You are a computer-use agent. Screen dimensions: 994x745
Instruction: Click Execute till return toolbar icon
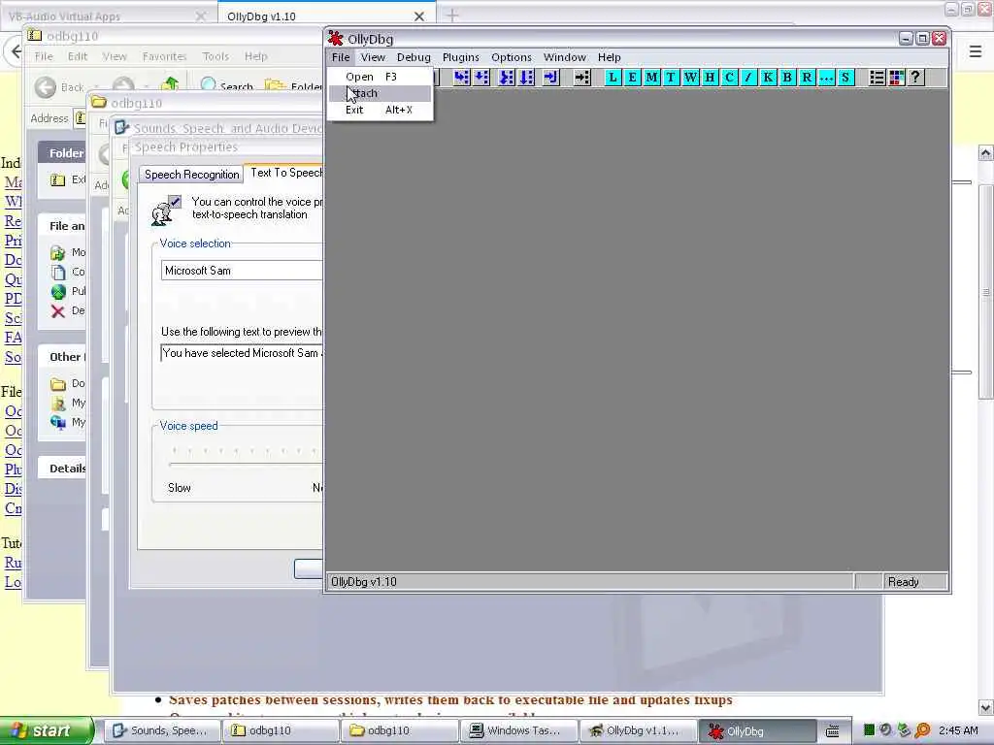[x=550, y=78]
